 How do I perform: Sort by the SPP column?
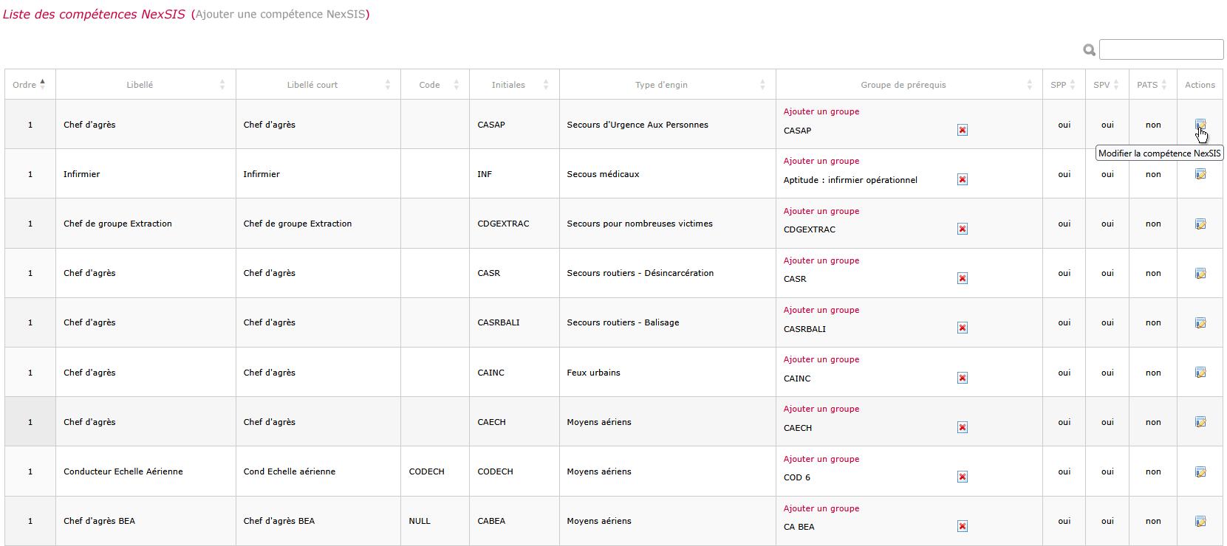click(x=1064, y=85)
